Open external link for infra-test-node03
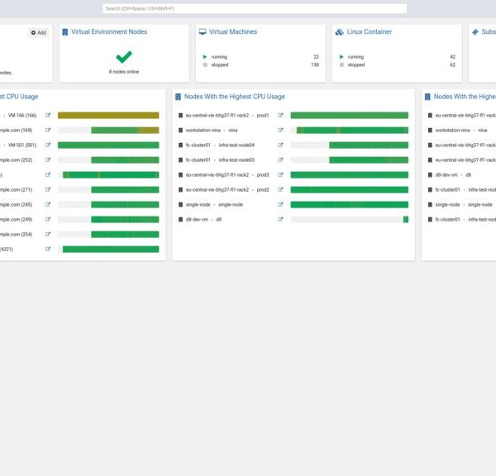Image resolution: width=496 pixels, height=476 pixels. point(280,159)
